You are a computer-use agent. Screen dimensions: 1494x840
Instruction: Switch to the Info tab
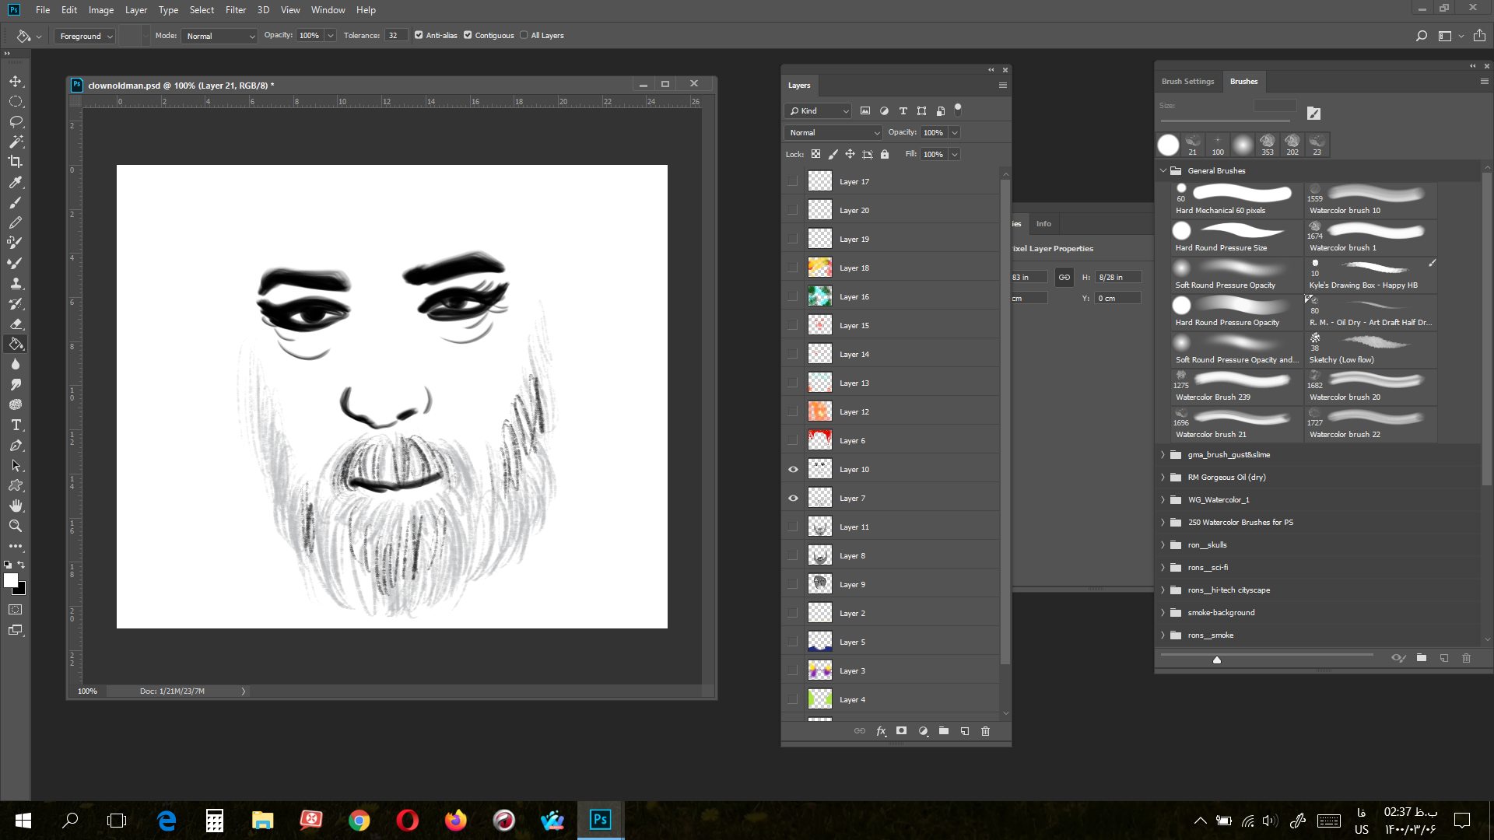click(1043, 224)
